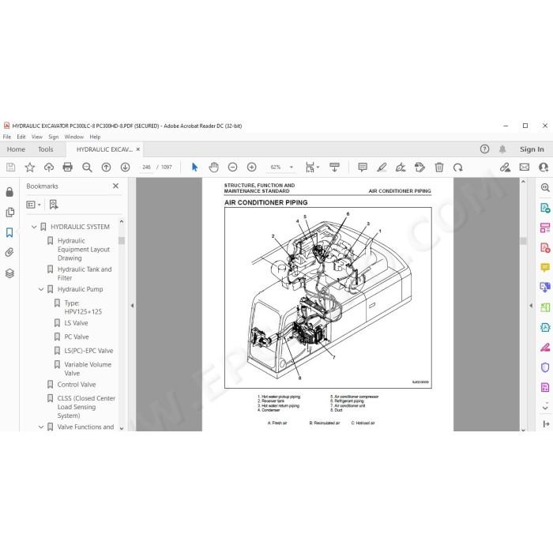The image size is (553, 553).
Task: Print the document with the printer icon
Action: pos(67,167)
